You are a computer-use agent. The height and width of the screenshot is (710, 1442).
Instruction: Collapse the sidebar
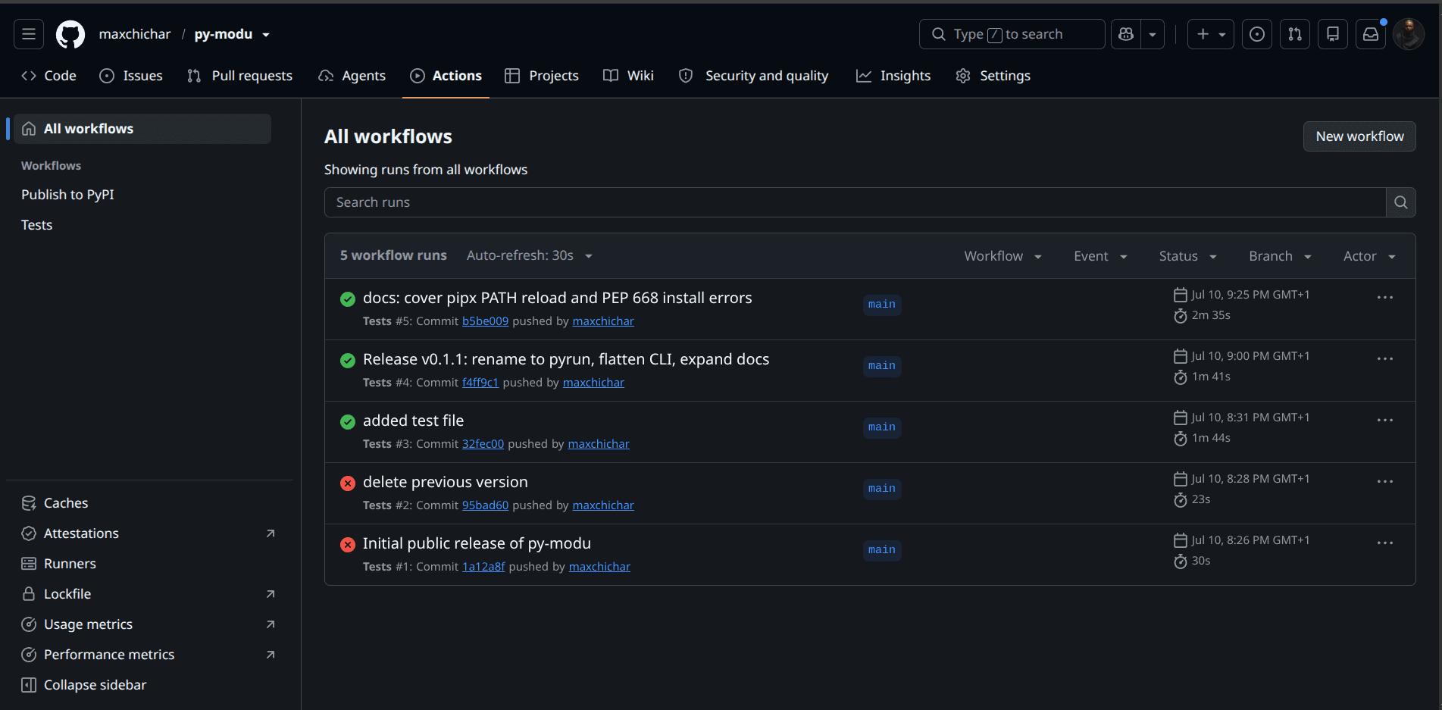[83, 685]
